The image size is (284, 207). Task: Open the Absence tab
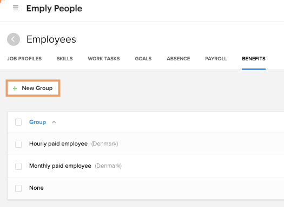(x=179, y=59)
